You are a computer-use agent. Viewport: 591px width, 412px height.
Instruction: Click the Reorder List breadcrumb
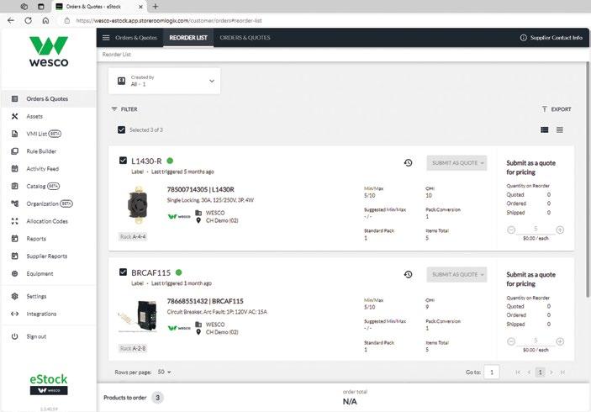(117, 55)
